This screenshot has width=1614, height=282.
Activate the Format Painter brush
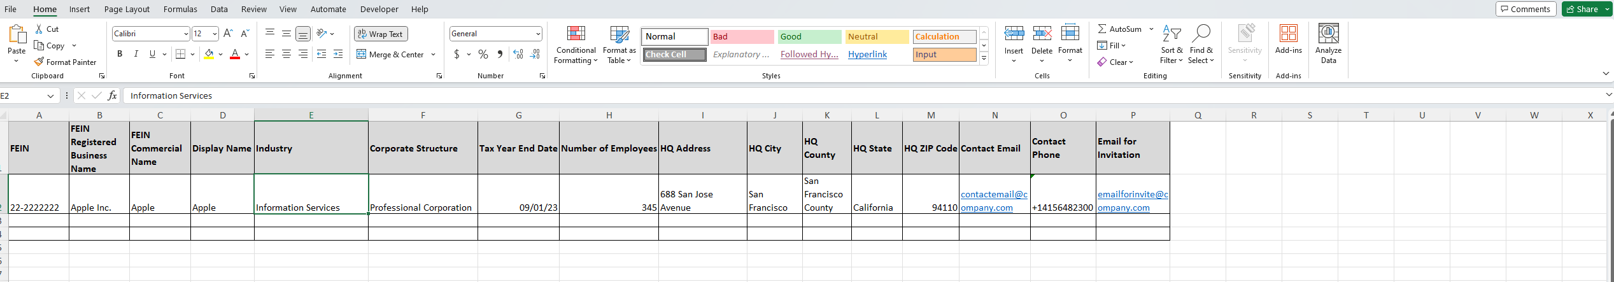coord(39,62)
